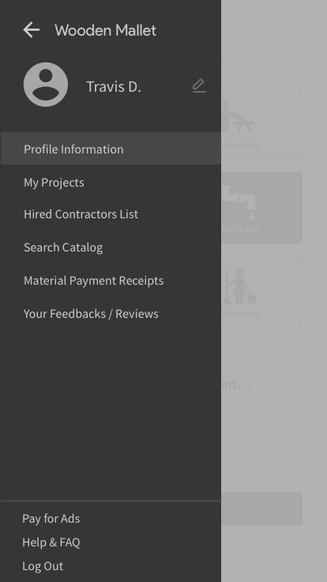Tap the back arrow next to Wooden Mallet

coord(31,30)
